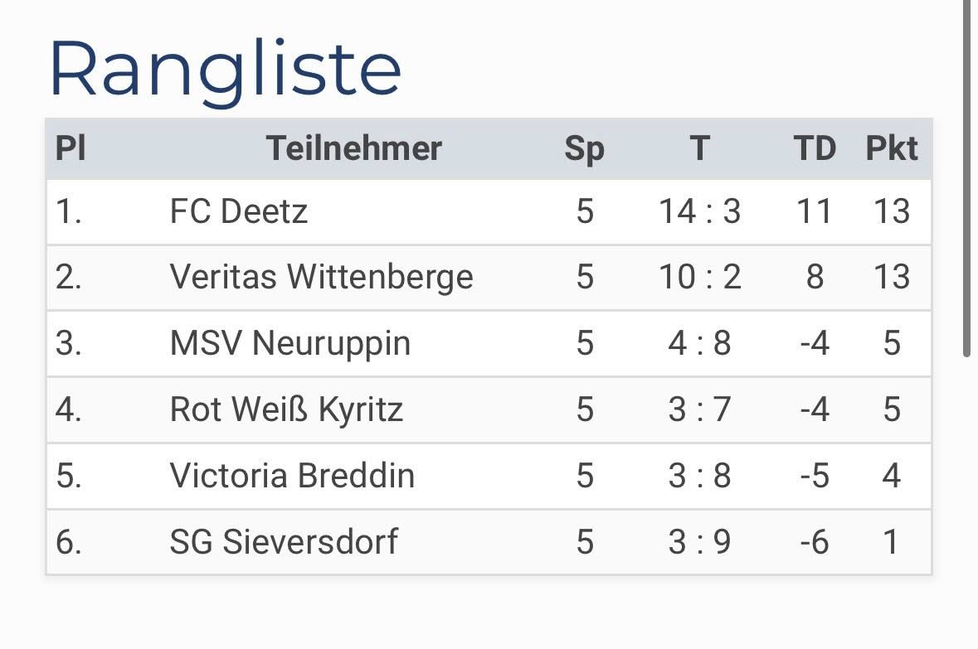The width and height of the screenshot is (978, 649).
Task: Click the Pkt points column header
Action: [892, 149]
